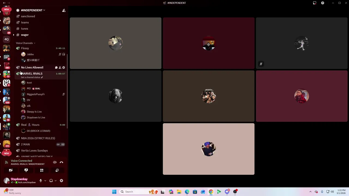This screenshot has height=196, width=349.
Task: Open the sanctioned text channel
Action: [x=40, y=16]
